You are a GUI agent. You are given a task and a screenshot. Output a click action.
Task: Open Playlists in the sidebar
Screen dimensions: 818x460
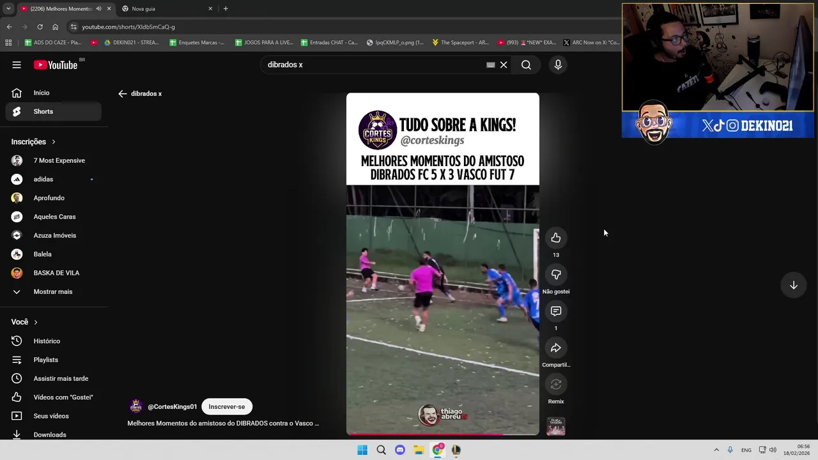54,360
